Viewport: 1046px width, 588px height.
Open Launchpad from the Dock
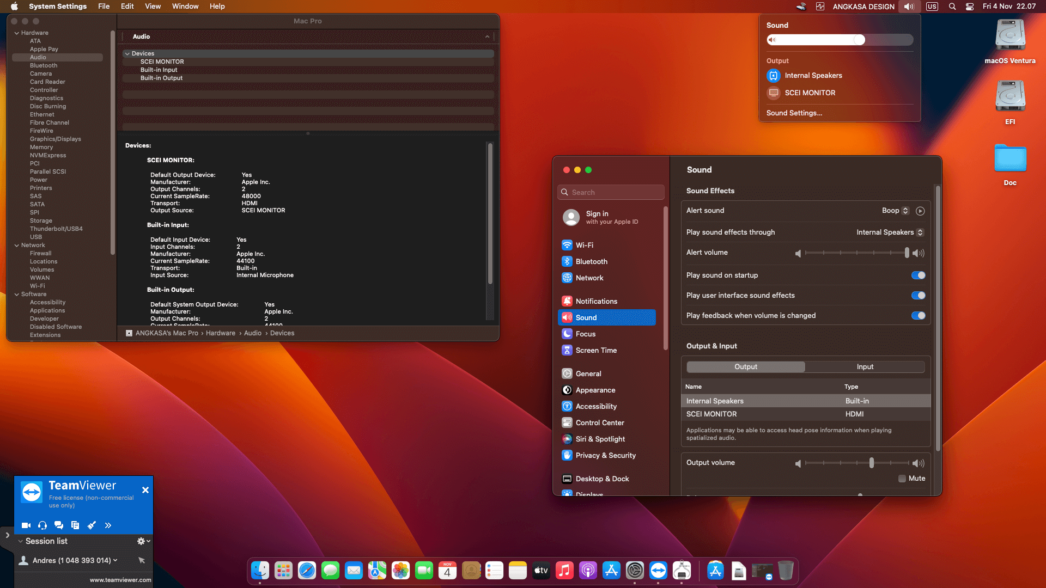pos(283,570)
